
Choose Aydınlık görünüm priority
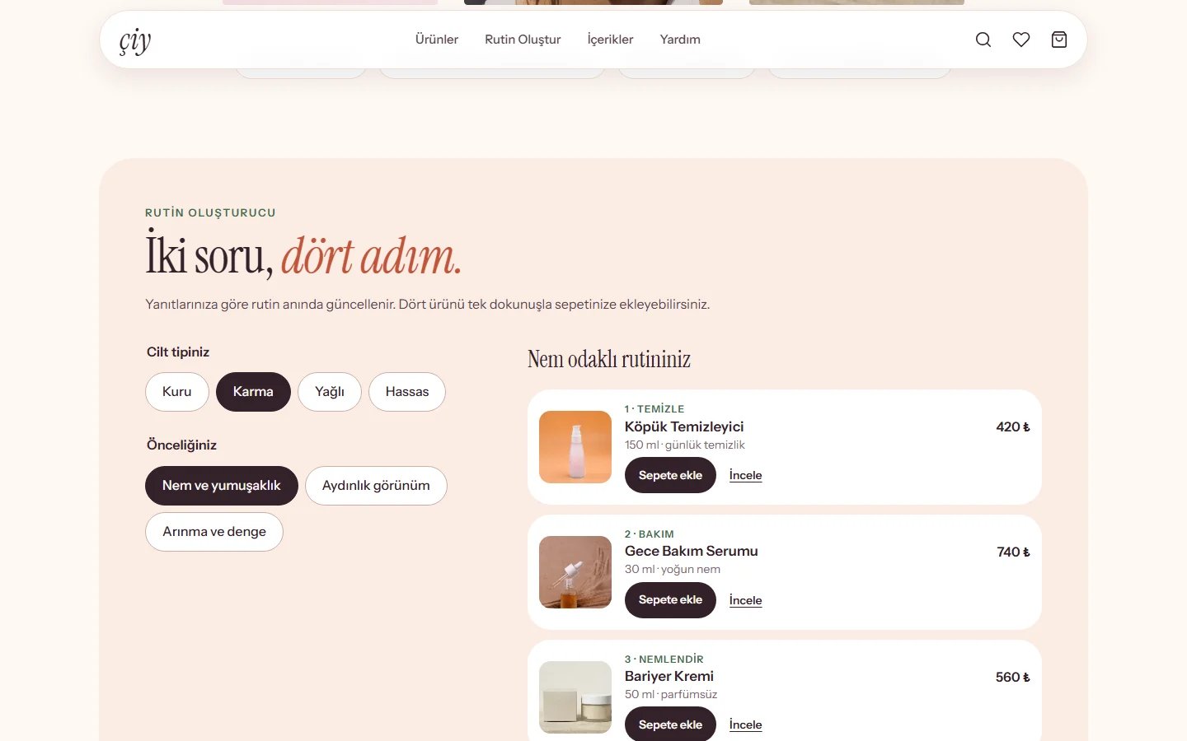376,486
